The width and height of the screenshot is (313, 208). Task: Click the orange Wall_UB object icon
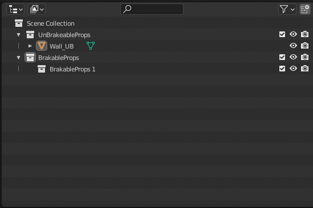pos(42,46)
